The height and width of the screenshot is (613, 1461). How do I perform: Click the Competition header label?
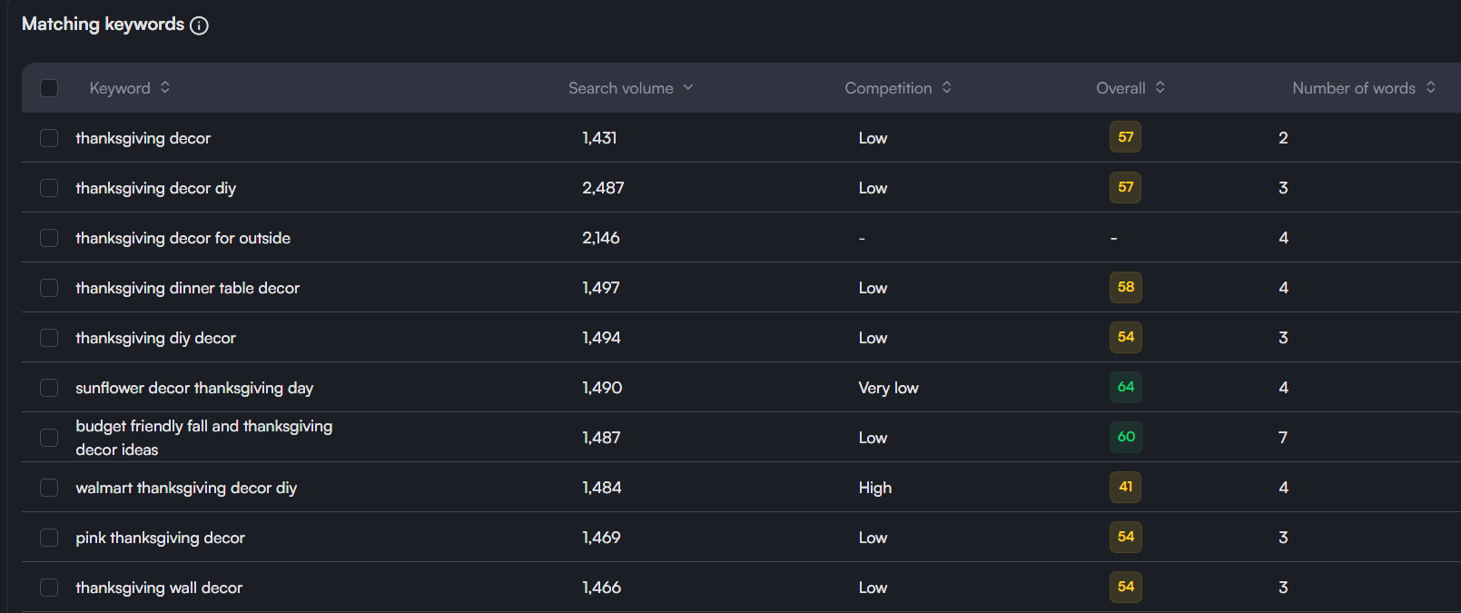888,88
